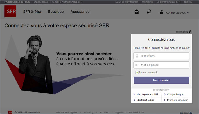Open La communauté SFR link

click(x=168, y=2)
